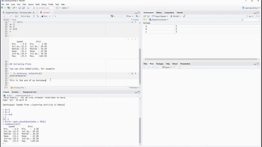The height and width of the screenshot is (147, 262).
Task: Click the Insert new code chunk icon
Action: (x=112, y=16)
